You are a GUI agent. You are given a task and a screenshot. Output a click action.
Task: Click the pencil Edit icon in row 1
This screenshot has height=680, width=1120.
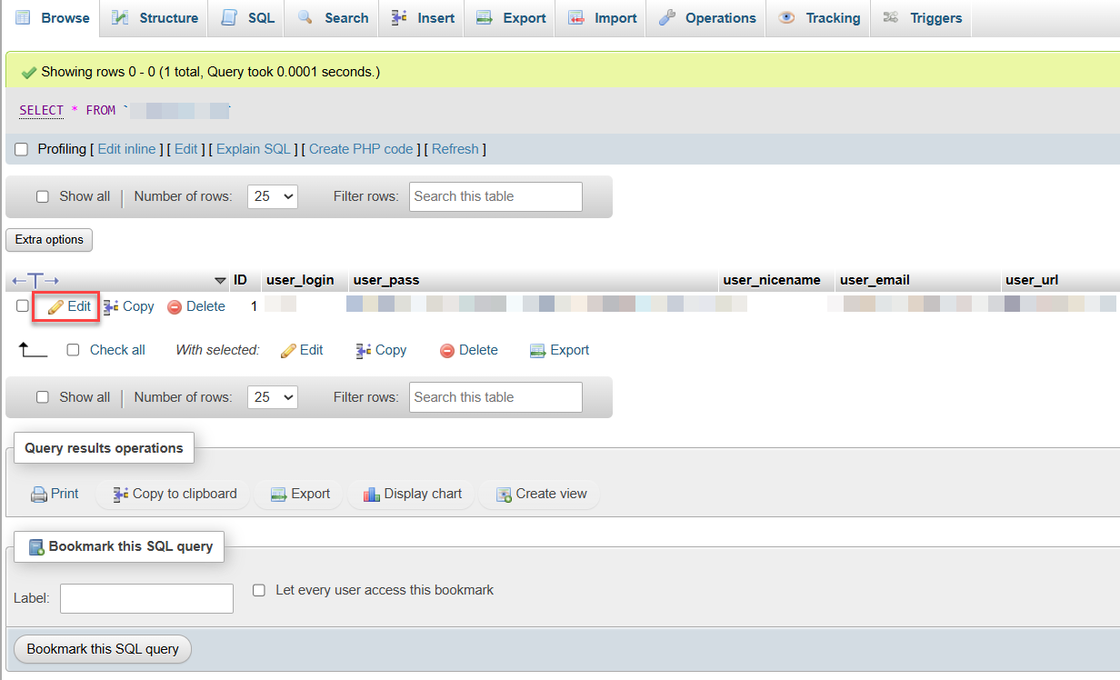pyautogui.click(x=55, y=307)
